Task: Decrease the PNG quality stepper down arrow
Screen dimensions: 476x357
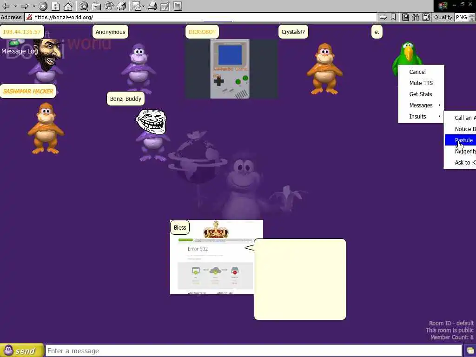Action: coord(471,20)
